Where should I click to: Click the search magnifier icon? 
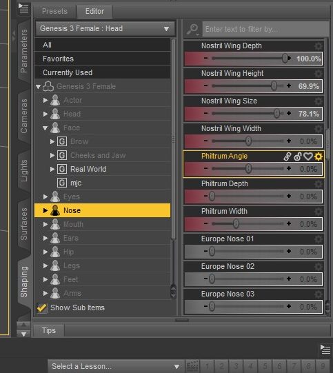[x=193, y=29]
